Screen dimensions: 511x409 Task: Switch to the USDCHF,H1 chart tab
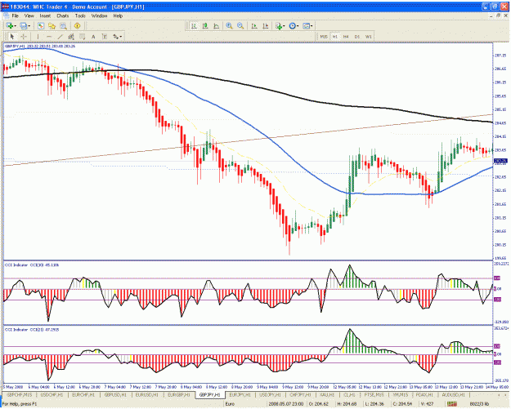(x=52, y=394)
